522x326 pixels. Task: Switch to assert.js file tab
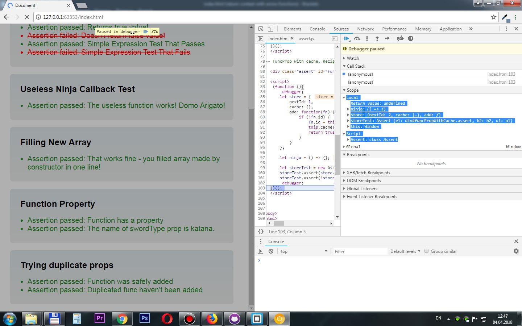pyautogui.click(x=306, y=39)
